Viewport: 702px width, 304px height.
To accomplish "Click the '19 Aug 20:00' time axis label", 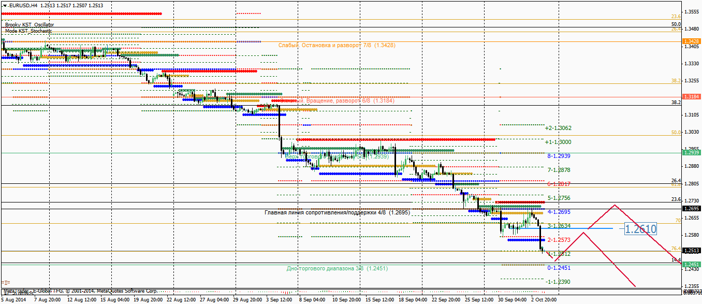I will 148,300.
